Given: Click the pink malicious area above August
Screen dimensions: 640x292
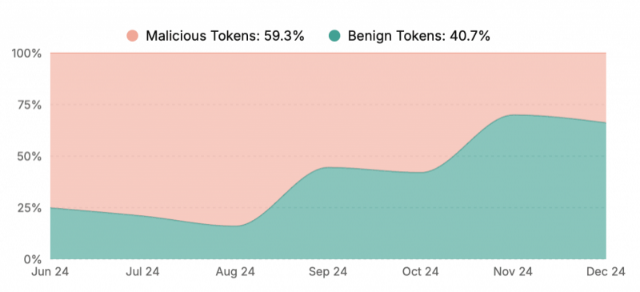Looking at the screenshot, I should click(235, 139).
